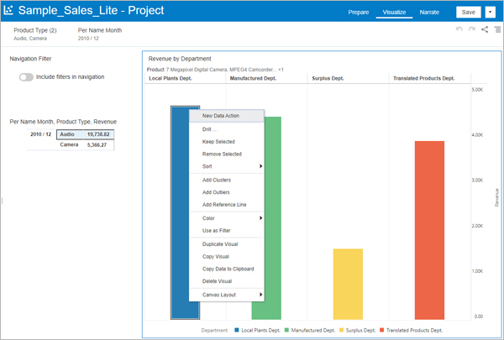The height and width of the screenshot is (340, 504).
Task: Choose Duplicate Visual
Action: [227, 244]
